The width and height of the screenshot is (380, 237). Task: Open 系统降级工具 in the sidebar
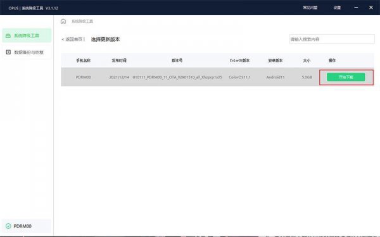[x=27, y=35]
